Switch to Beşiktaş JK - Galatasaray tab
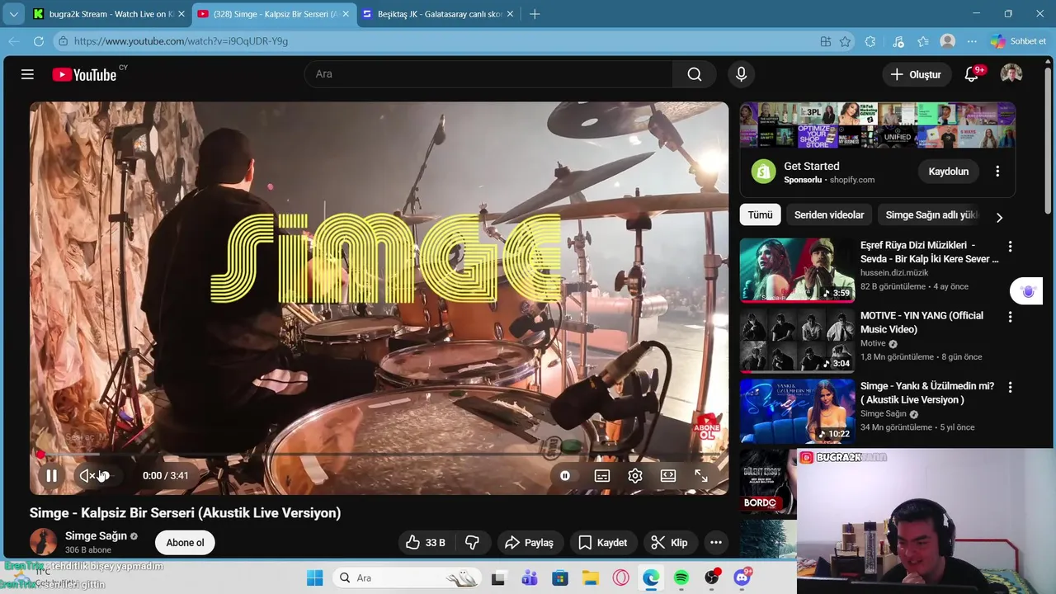 438,14
